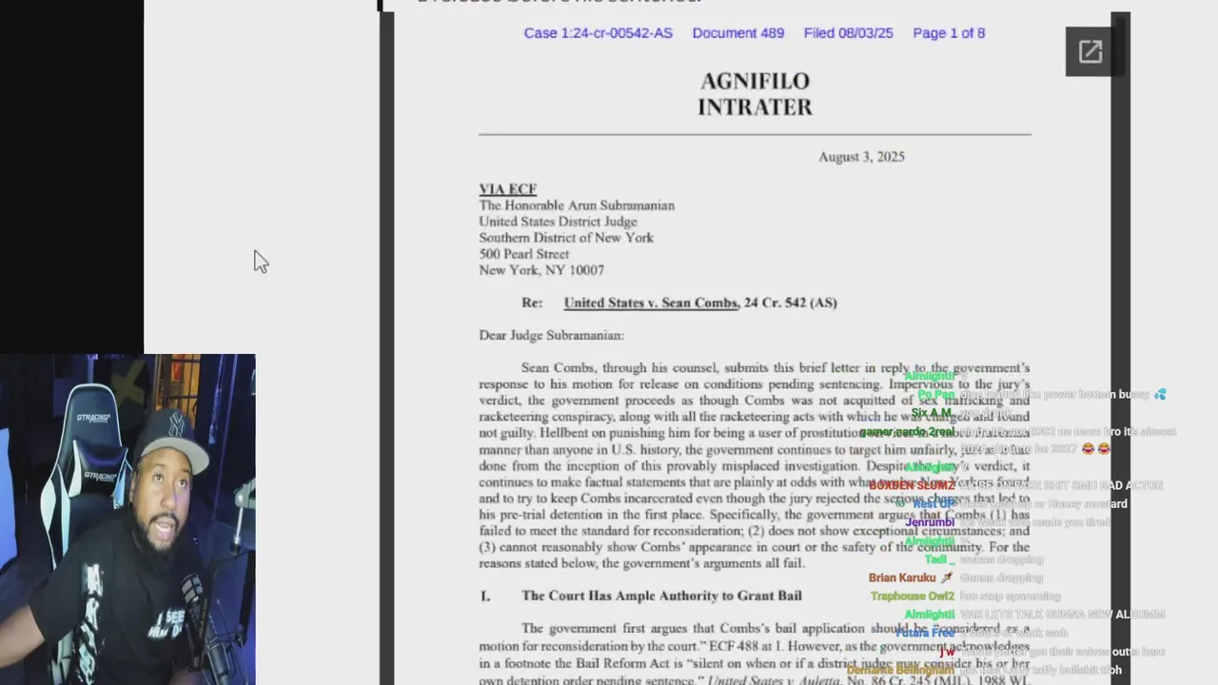
Task: Click Southern District of New York line
Action: (566, 238)
